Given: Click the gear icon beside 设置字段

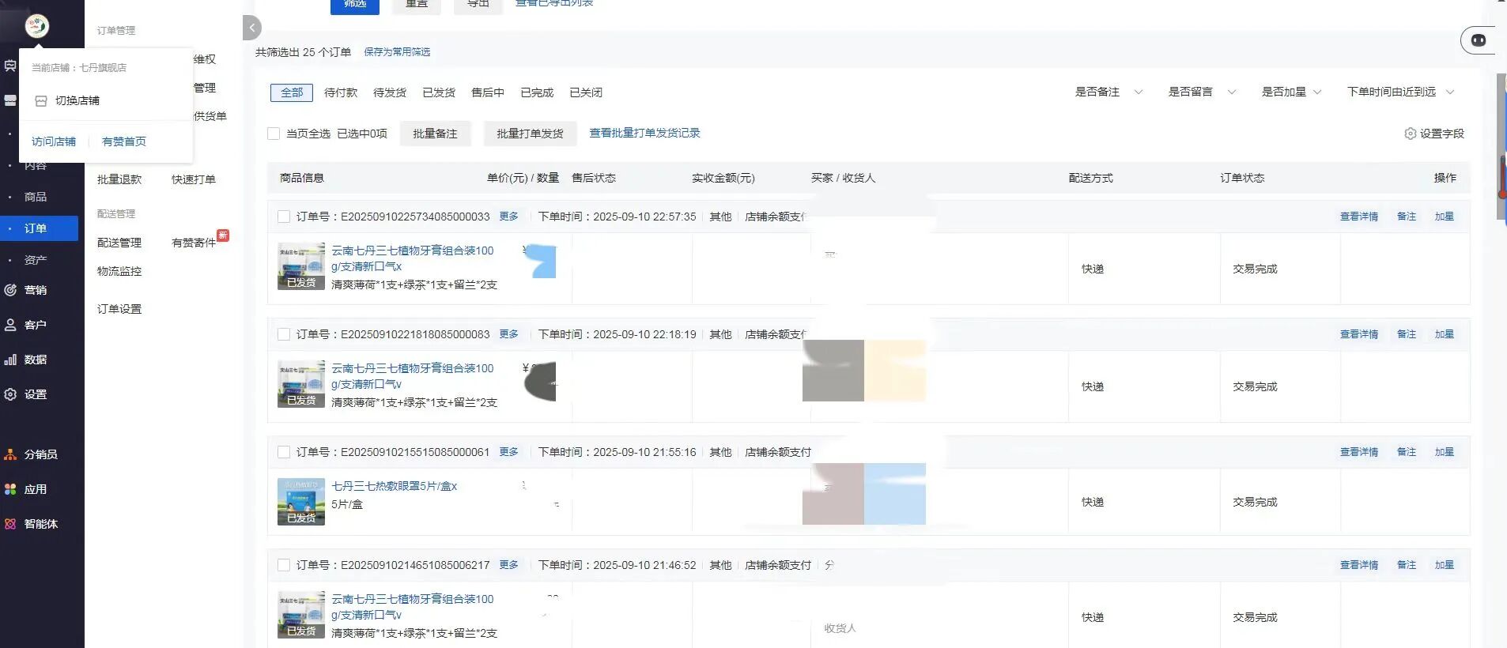Looking at the screenshot, I should [x=1410, y=134].
